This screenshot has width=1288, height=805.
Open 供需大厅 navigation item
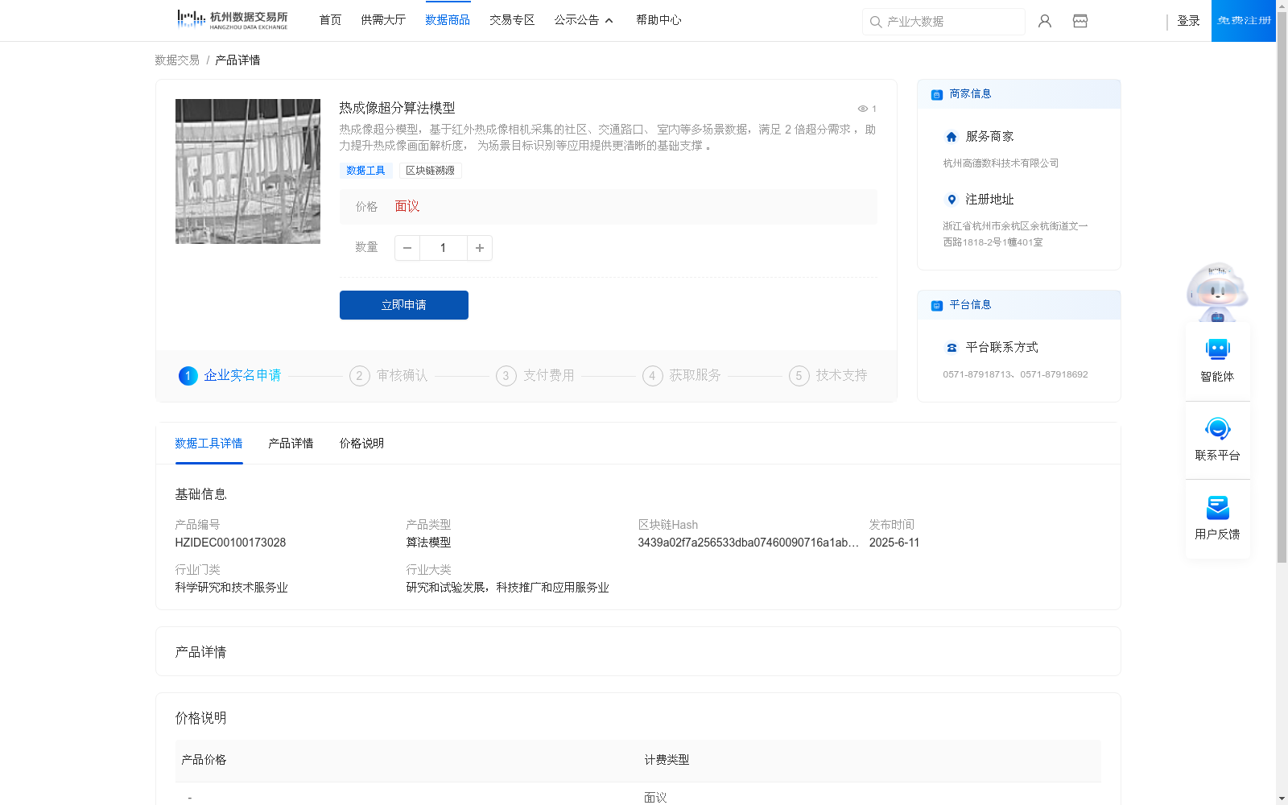pyautogui.click(x=383, y=20)
